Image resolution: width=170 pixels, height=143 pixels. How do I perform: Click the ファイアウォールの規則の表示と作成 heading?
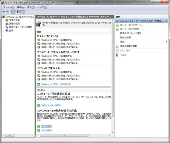[x=57, y=111]
